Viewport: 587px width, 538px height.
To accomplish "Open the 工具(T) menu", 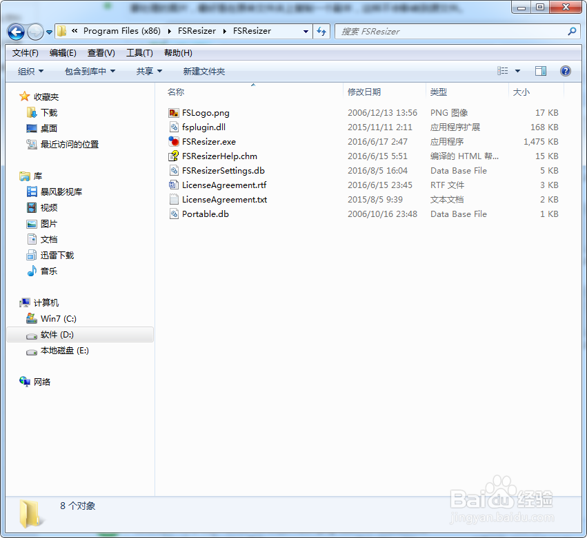I will pyautogui.click(x=139, y=53).
